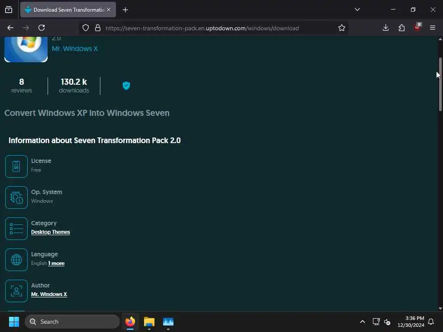Open clock and date 3:36 PM
Viewport: 443px width, 332px height.
tap(411, 322)
